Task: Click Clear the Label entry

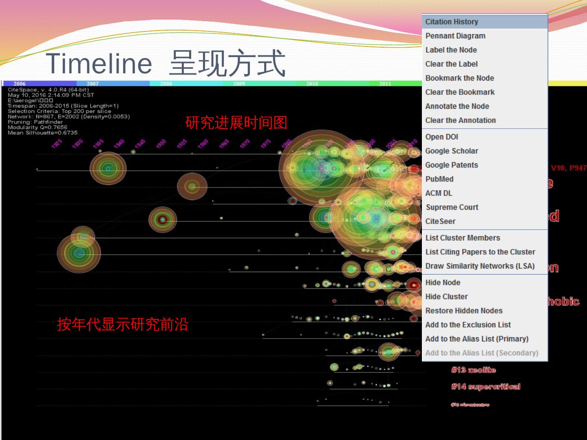Action: pos(451,64)
